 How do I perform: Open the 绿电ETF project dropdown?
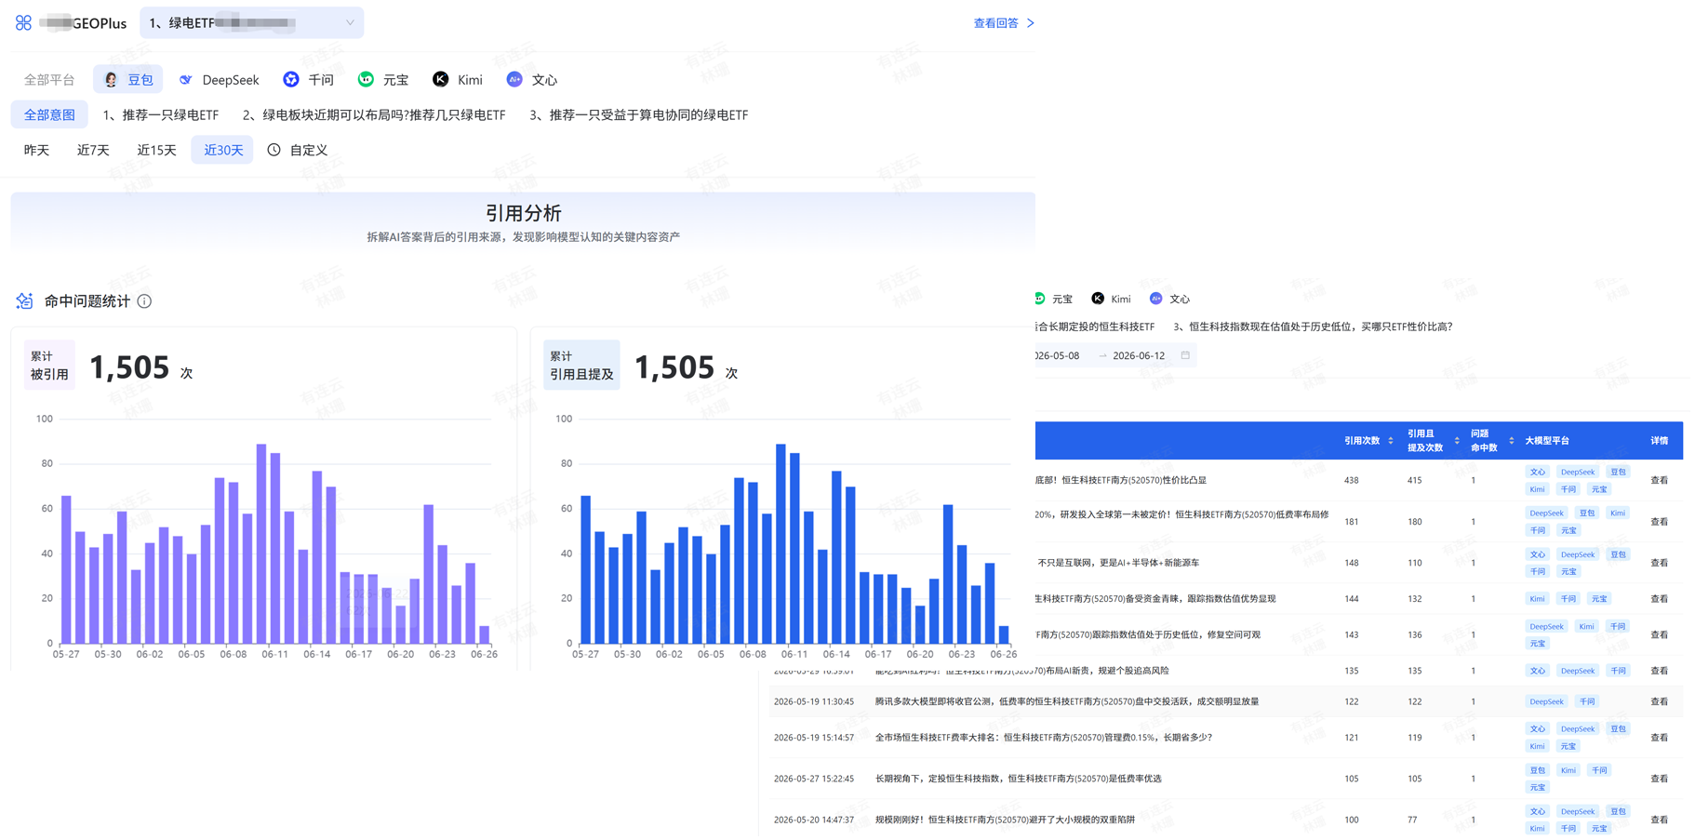[x=251, y=22]
